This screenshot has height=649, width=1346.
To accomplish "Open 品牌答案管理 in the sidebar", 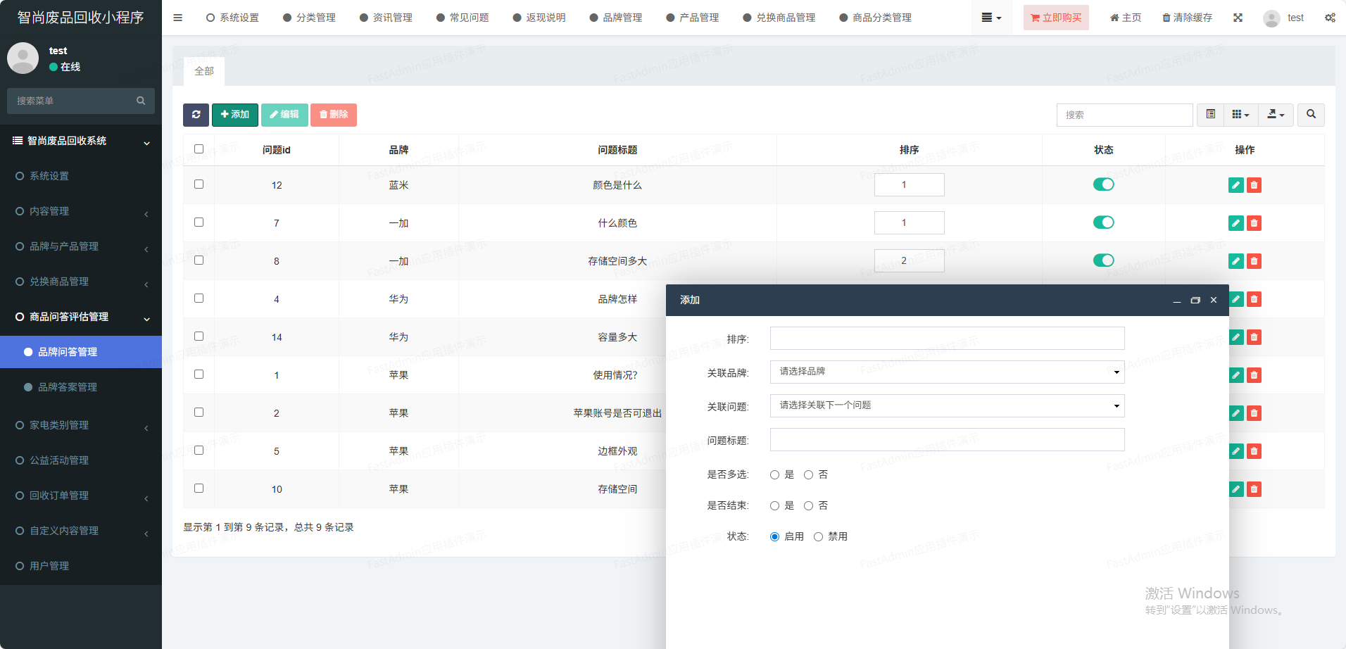I will tap(68, 387).
